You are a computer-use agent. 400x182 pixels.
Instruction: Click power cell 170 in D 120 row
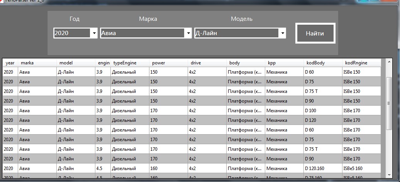pyautogui.click(x=169, y=120)
